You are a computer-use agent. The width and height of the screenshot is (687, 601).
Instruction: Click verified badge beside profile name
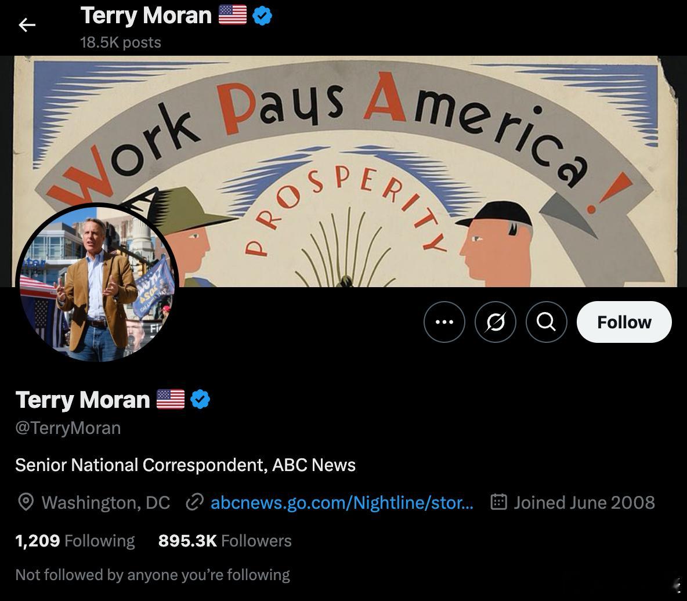[x=200, y=400]
